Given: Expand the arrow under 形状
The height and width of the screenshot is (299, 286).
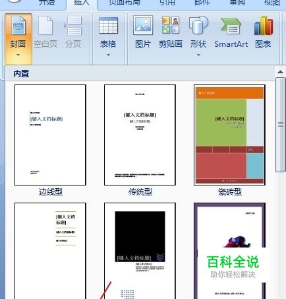Looking at the screenshot, I should 198,55.
